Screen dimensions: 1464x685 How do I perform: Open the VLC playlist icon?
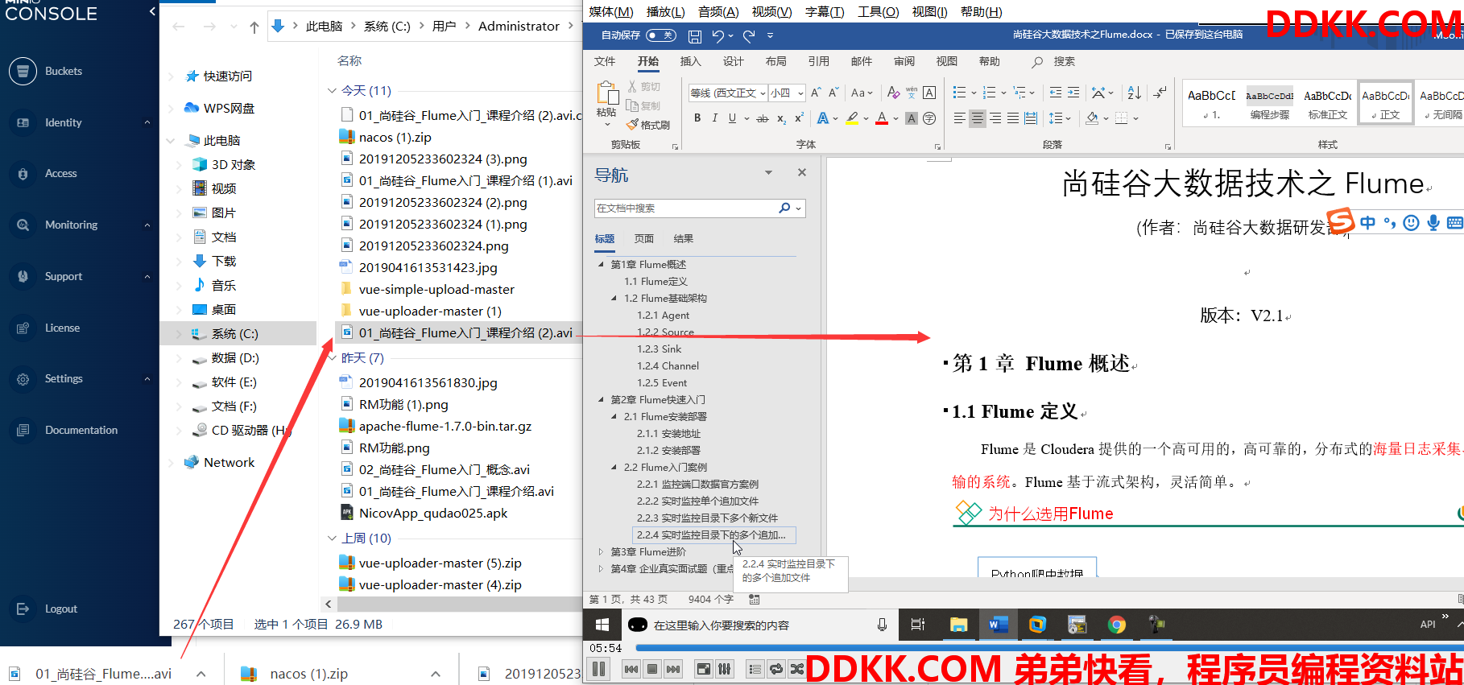tap(755, 669)
